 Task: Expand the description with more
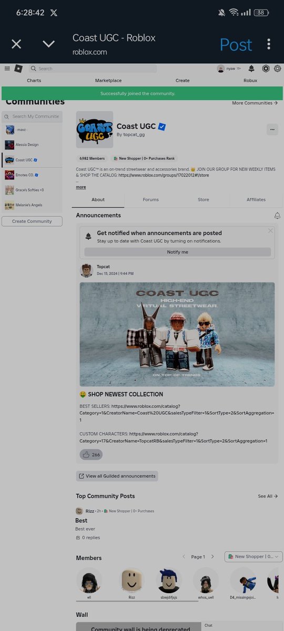[x=81, y=187]
